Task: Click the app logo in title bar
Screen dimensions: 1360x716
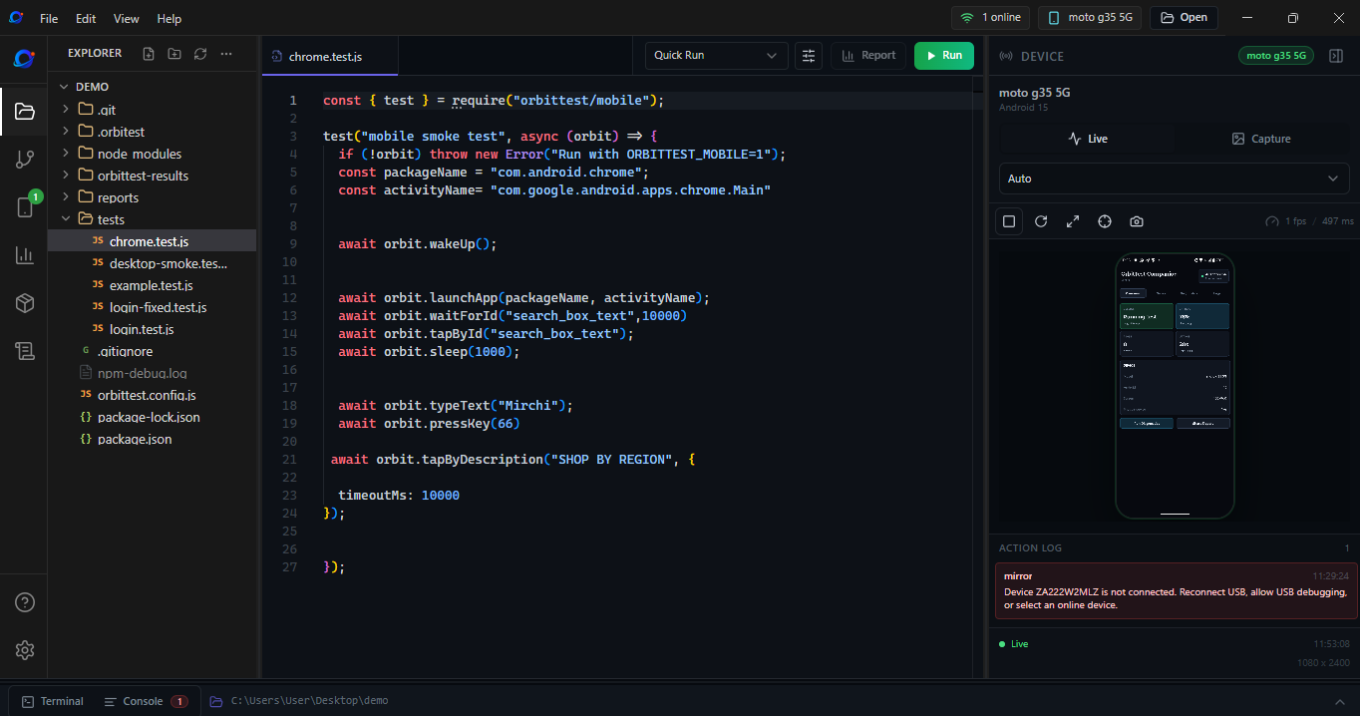Action: point(16,18)
